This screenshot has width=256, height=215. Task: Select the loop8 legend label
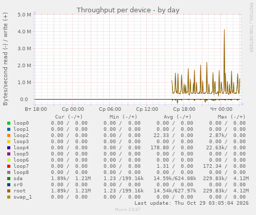(21, 172)
